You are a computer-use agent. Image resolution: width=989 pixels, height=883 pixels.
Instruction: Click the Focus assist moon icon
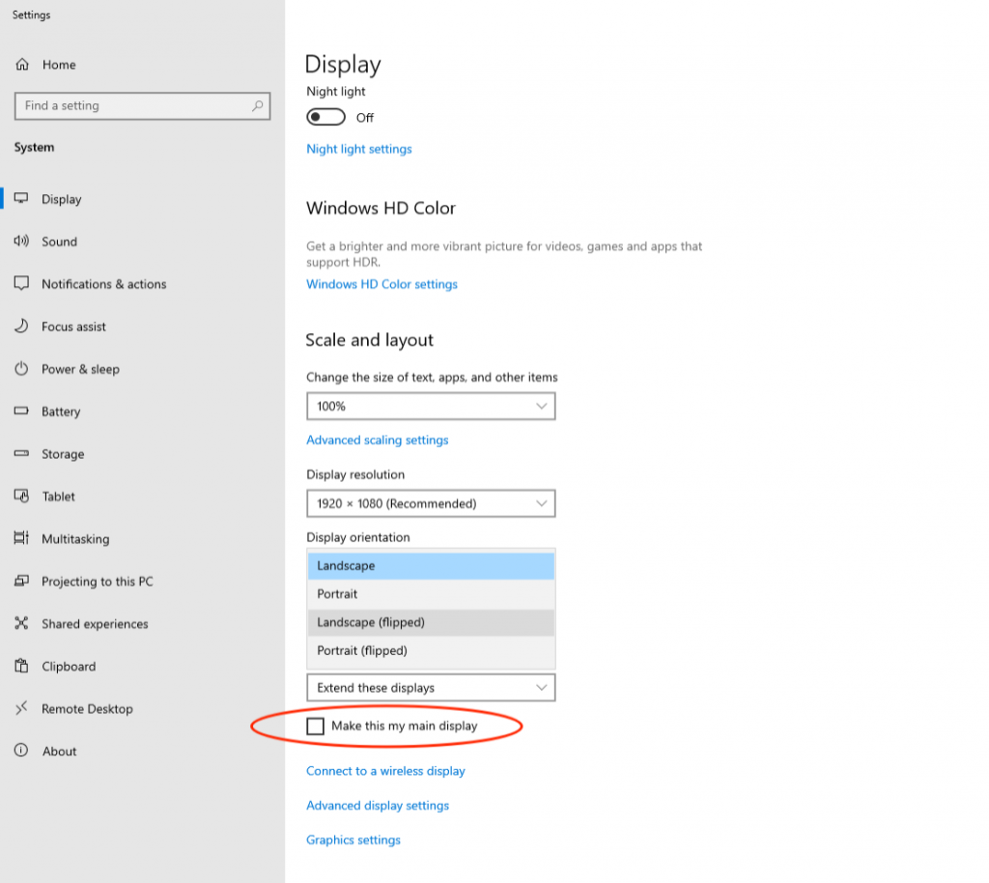23,327
